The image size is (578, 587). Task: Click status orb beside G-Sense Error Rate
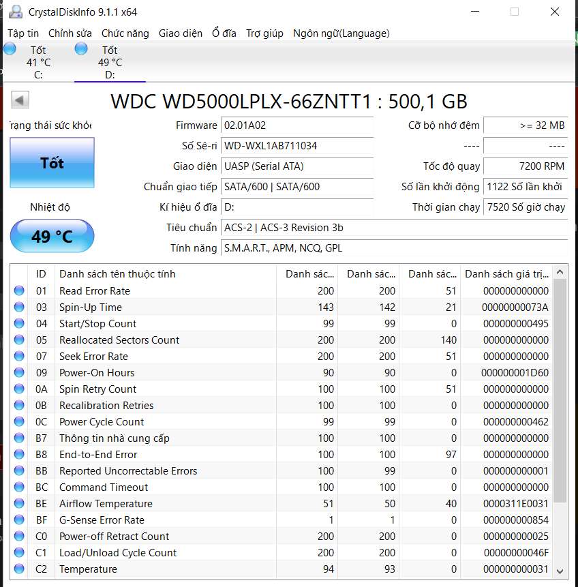tap(19, 520)
